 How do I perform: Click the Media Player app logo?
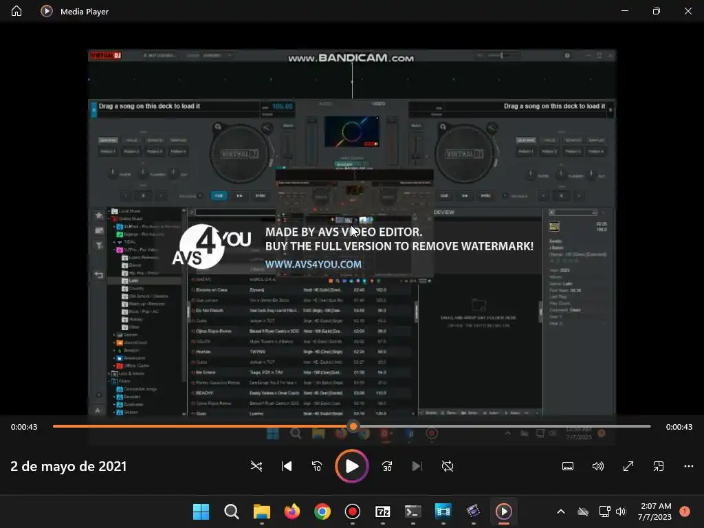tap(47, 11)
